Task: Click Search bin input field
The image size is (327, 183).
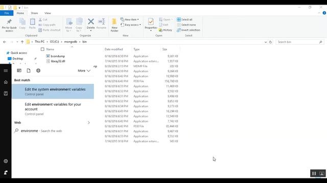Action: [300, 42]
